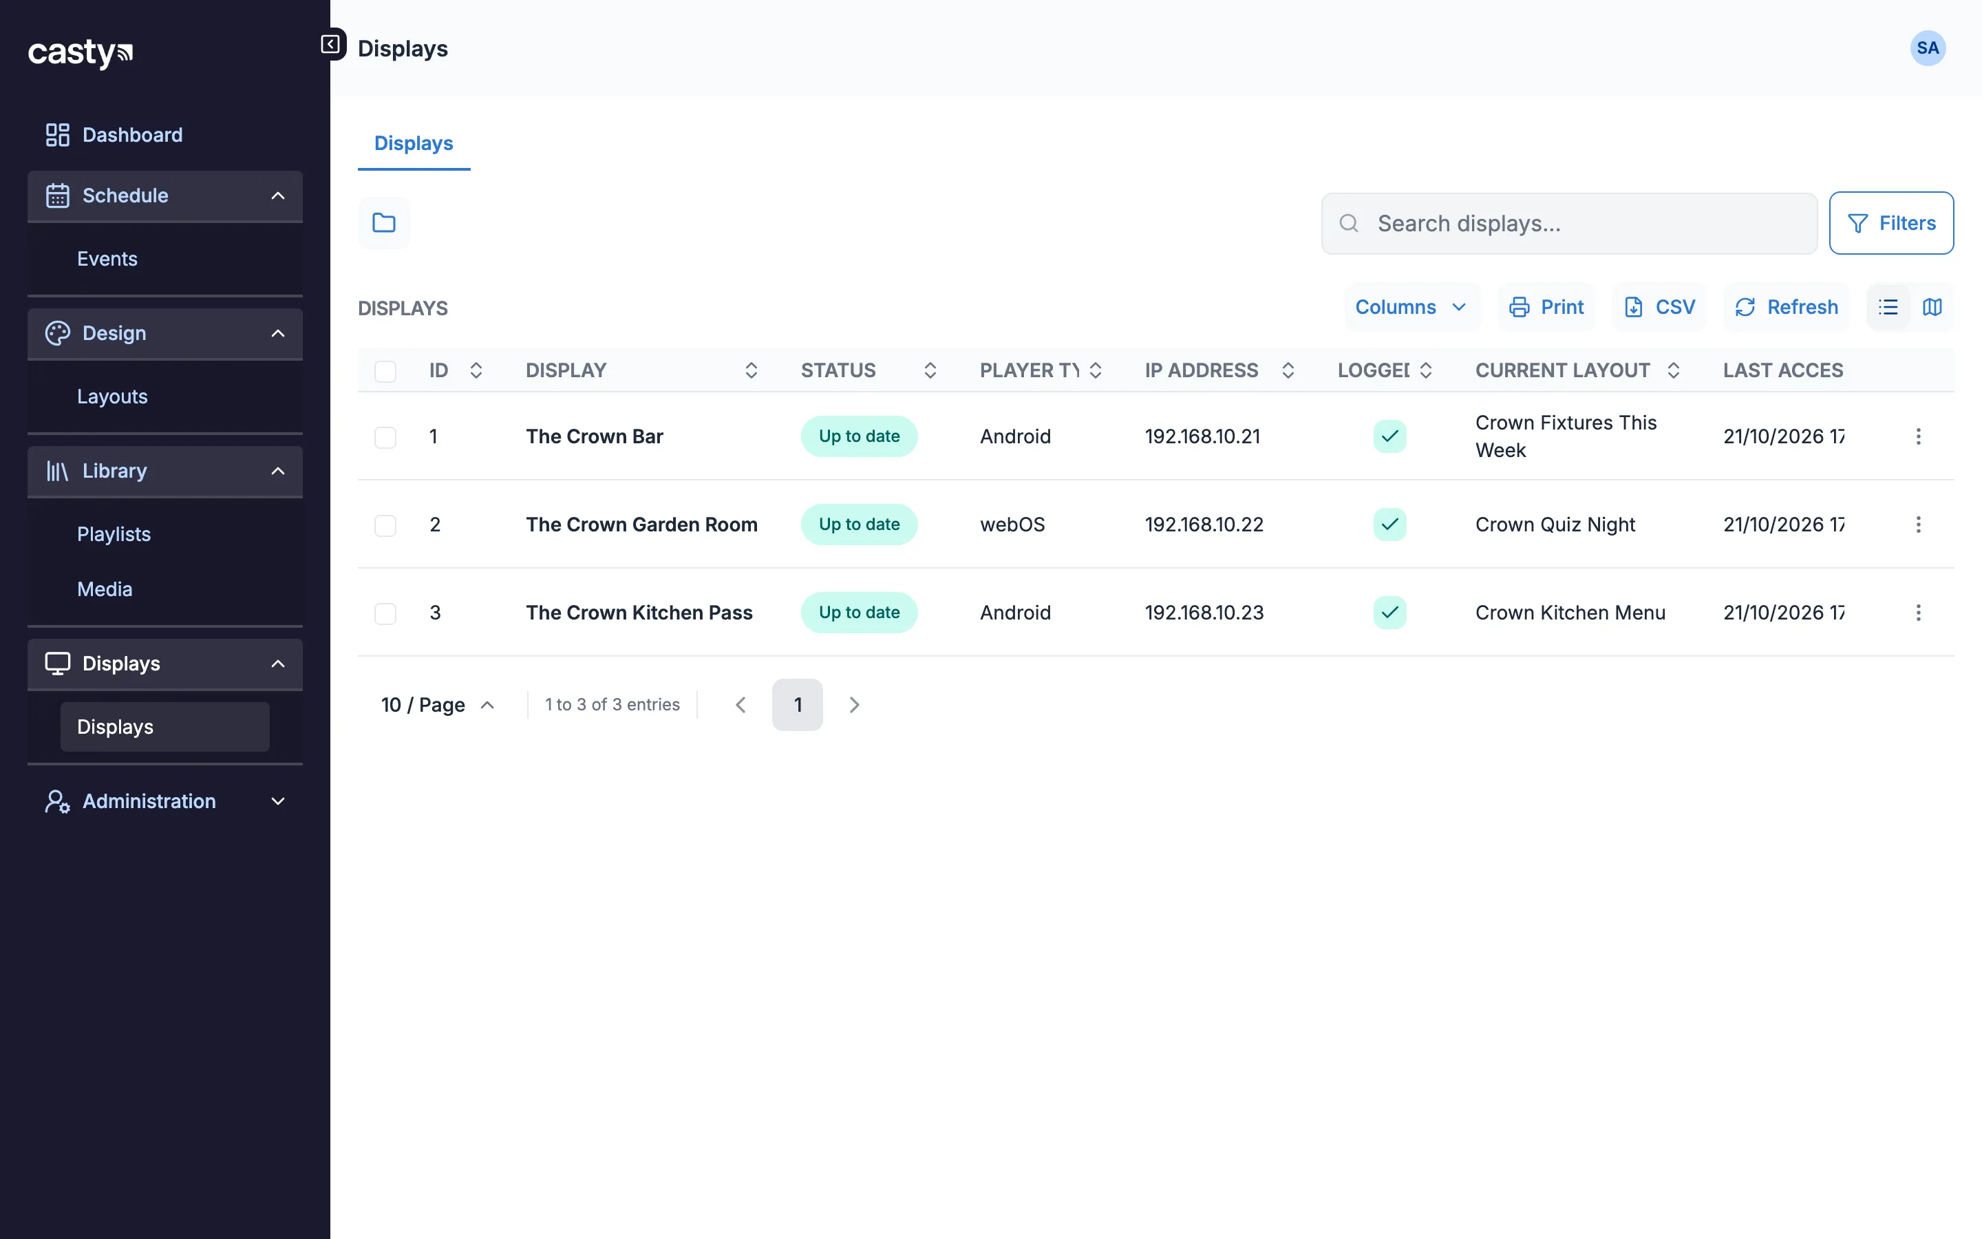
Task: Open row actions for The Crown Kitchen Pass
Action: pyautogui.click(x=1918, y=613)
